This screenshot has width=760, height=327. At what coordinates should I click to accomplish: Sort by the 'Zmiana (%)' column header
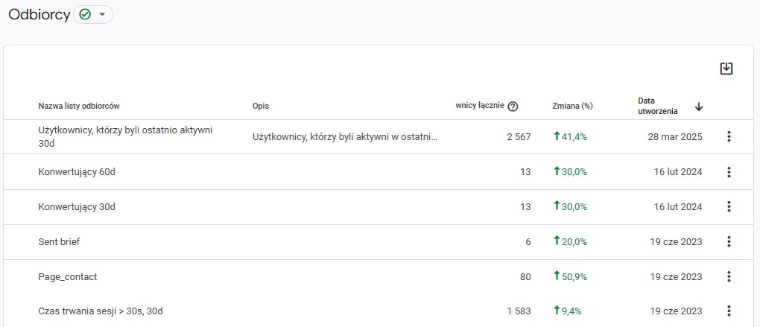pos(572,106)
